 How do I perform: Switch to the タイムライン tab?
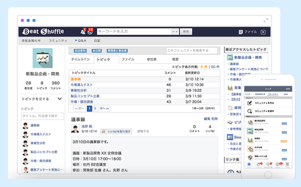81,59
